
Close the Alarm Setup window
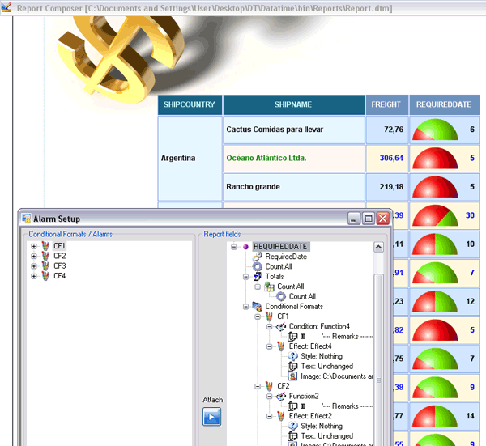pyautogui.click(x=383, y=219)
